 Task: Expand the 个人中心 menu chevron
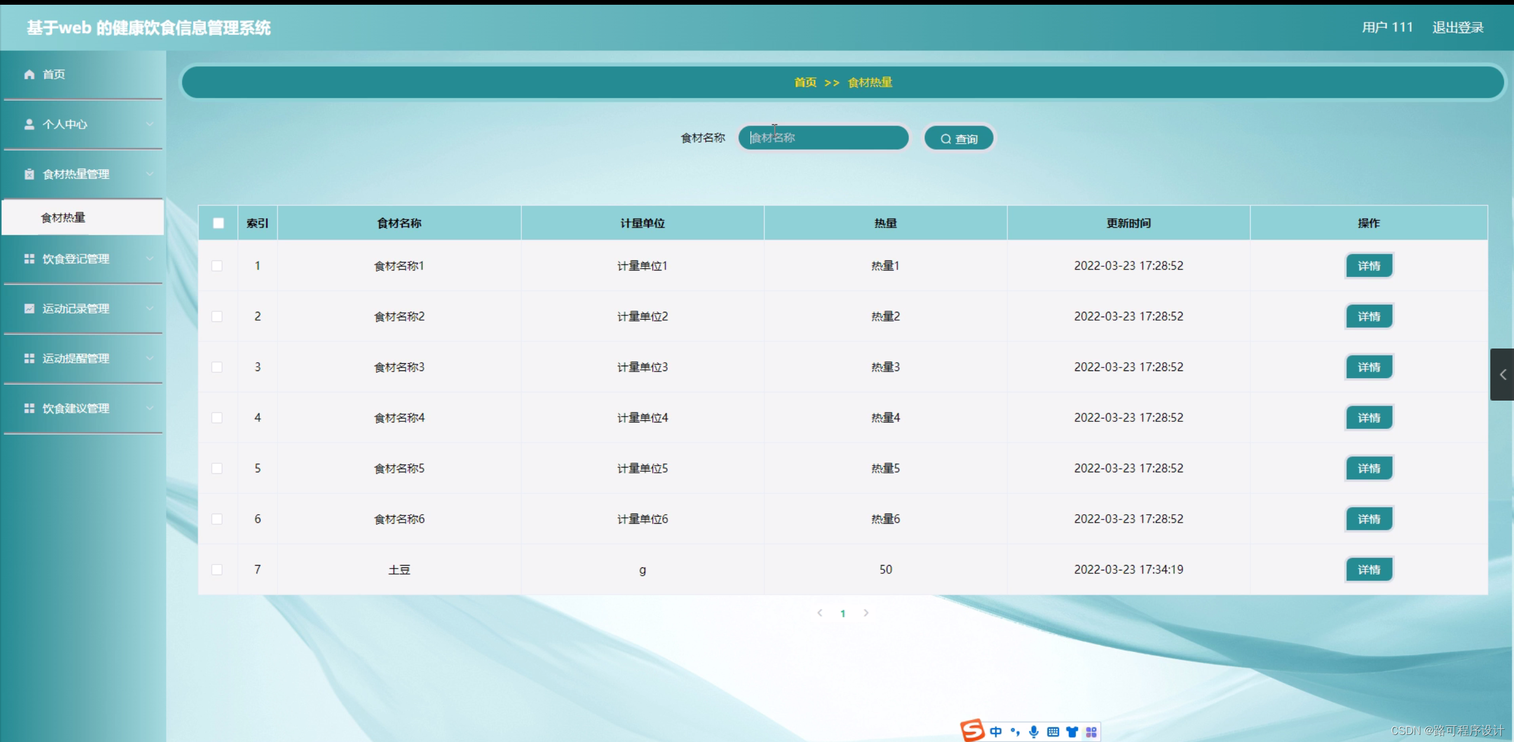[x=150, y=124]
